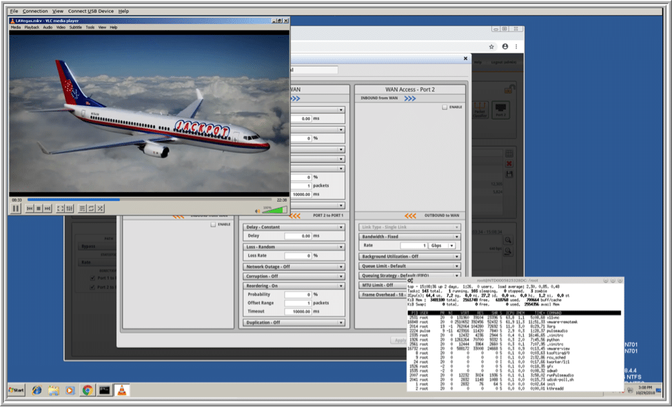Click the save floppy disk icon
672x407 pixels.
tap(509, 174)
